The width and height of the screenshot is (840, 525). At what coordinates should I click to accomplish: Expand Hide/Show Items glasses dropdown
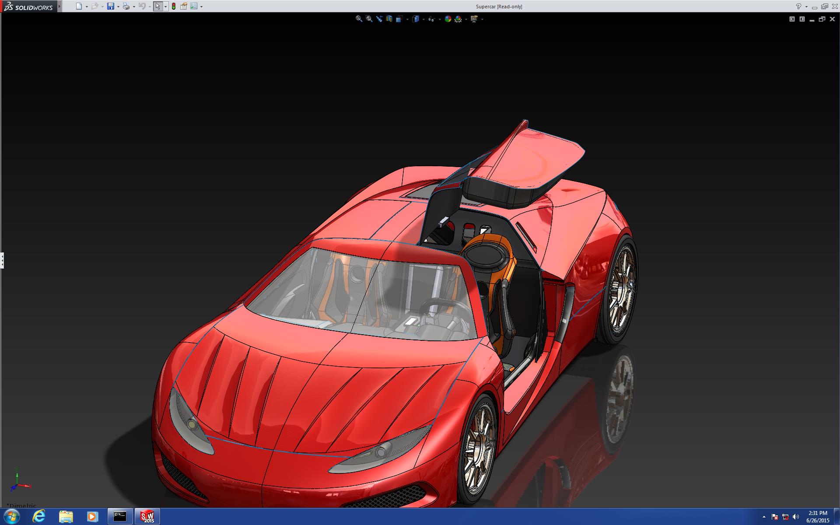click(x=440, y=19)
